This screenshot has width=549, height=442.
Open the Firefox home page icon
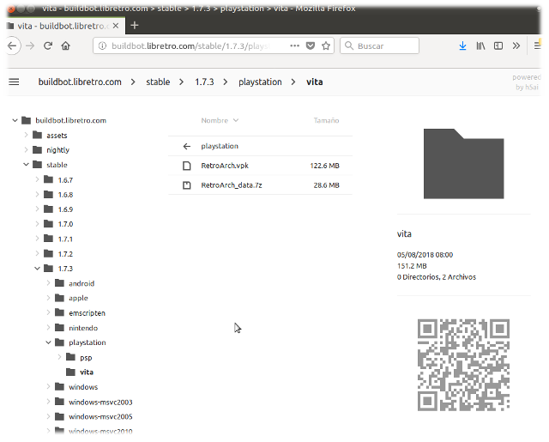[66, 45]
